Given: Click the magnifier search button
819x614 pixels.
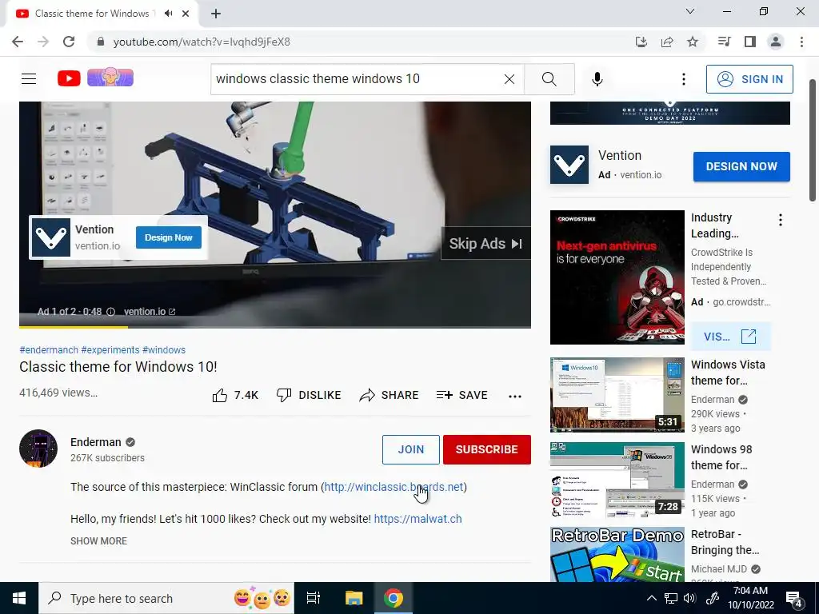Looking at the screenshot, I should pyautogui.click(x=549, y=79).
